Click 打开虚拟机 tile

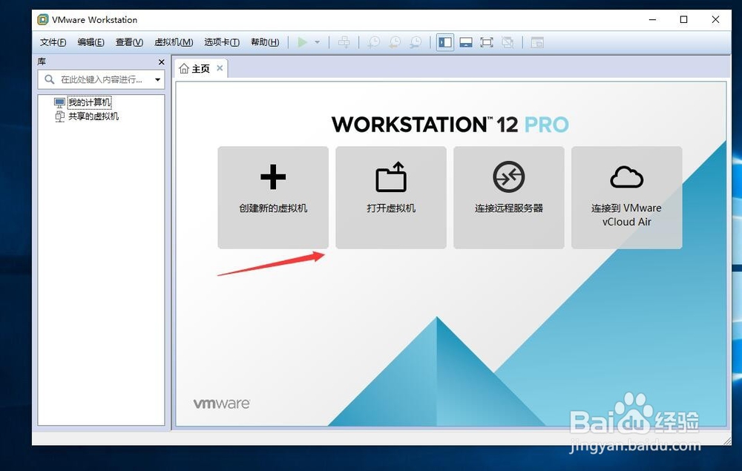pyautogui.click(x=391, y=197)
